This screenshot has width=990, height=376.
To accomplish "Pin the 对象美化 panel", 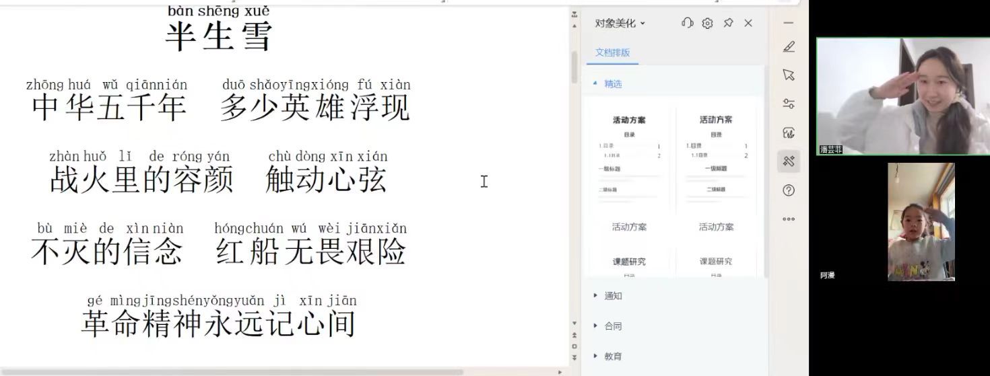I will 728,23.
